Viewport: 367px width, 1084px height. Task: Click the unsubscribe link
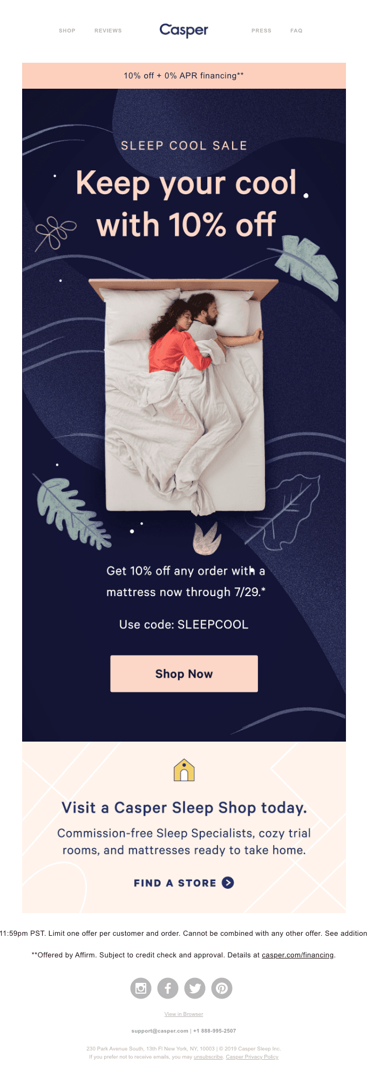tap(208, 1056)
